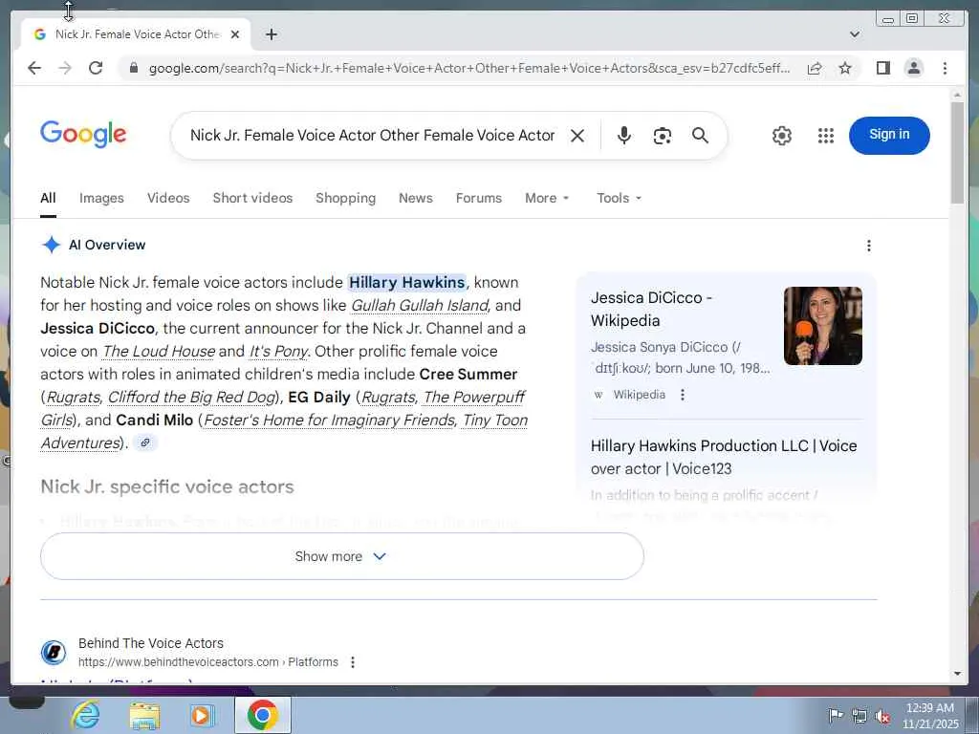Open the network tray icon
Viewport: 979px width, 734px height.
859,716
